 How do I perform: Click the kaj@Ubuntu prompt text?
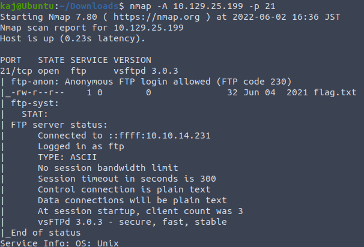click(25, 5)
